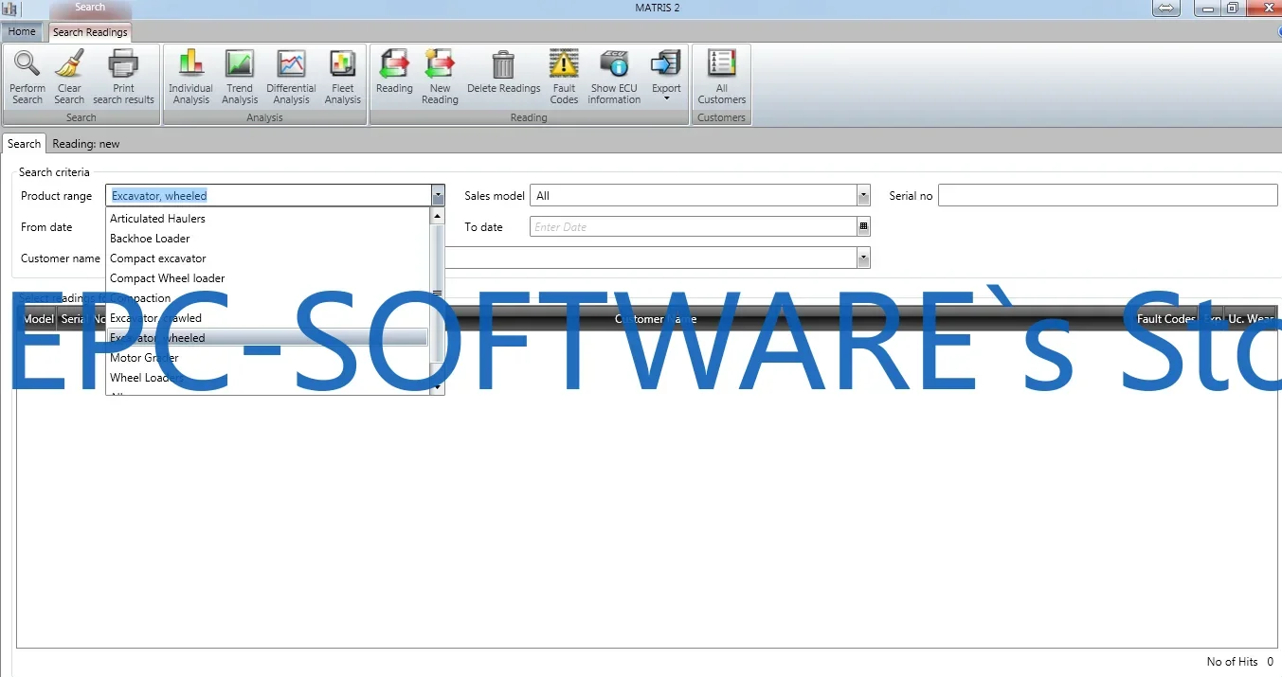Screen dimensions: 1282x677
Task: Click the Product range text box
Action: [x=268, y=196]
